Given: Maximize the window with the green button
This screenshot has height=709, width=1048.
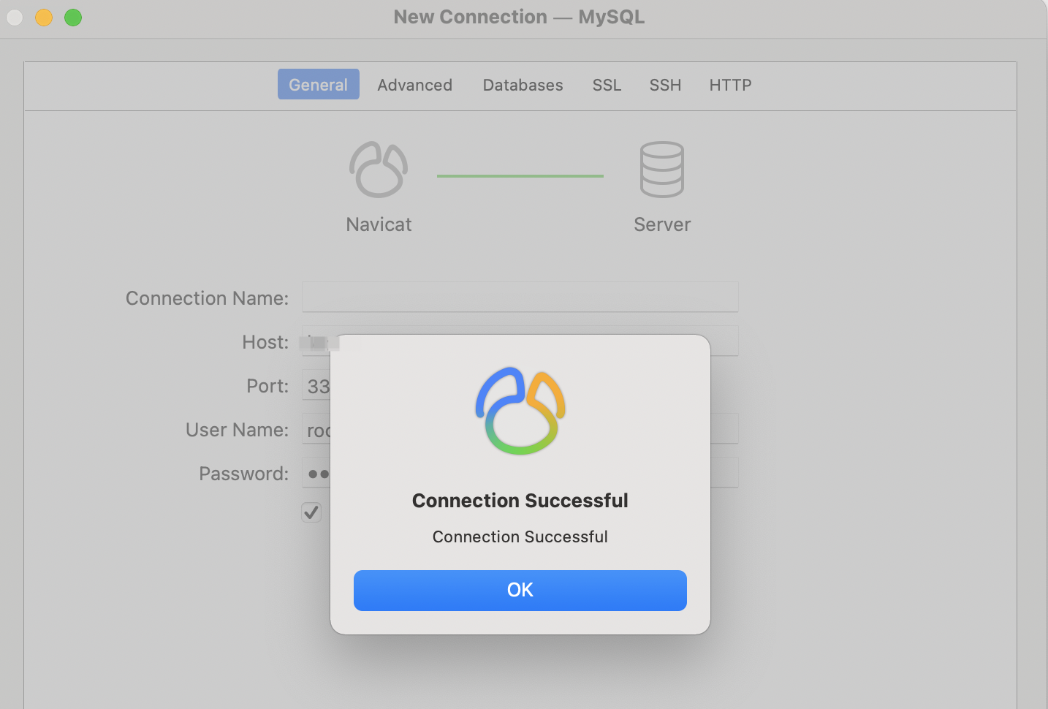Looking at the screenshot, I should [73, 18].
